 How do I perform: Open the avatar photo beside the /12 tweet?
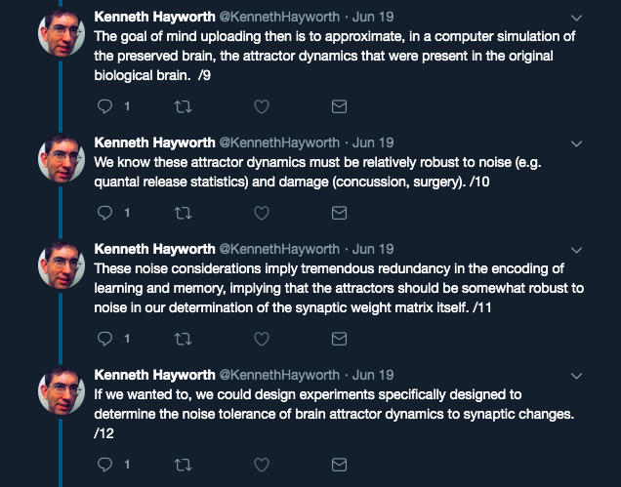click(x=62, y=391)
